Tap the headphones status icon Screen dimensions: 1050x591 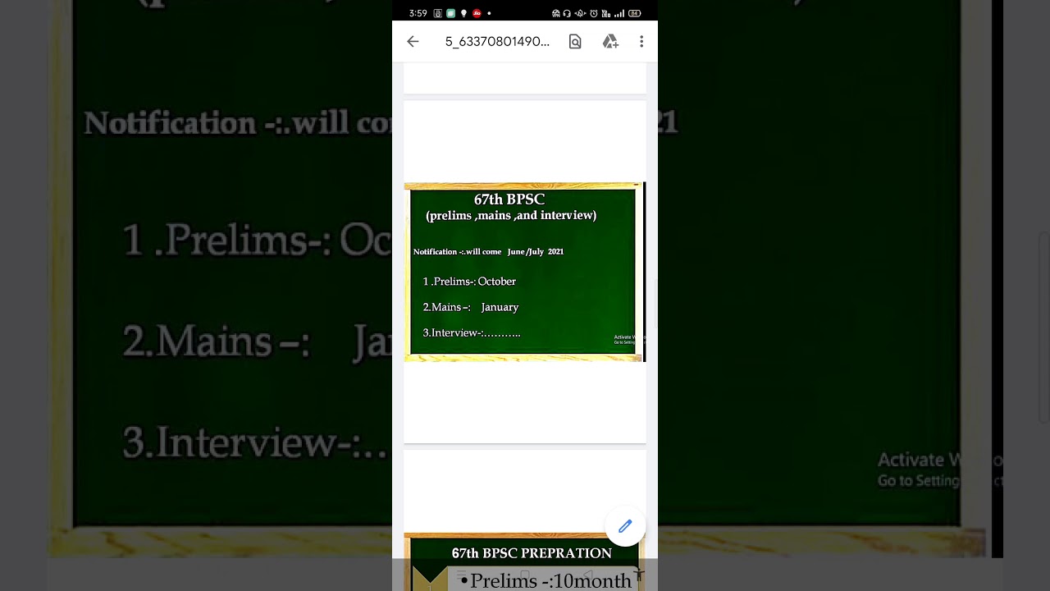567,13
